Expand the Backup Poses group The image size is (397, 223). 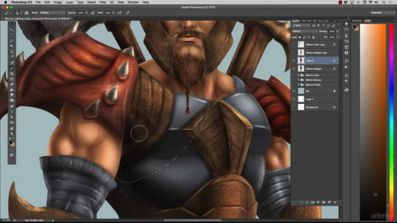point(298,85)
